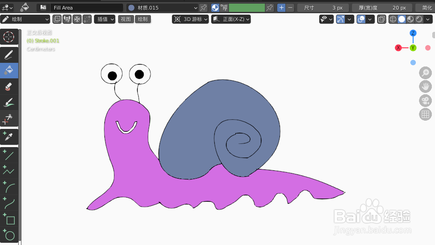
Task: Click the green Y axis gizmo ball
Action: tap(413, 48)
